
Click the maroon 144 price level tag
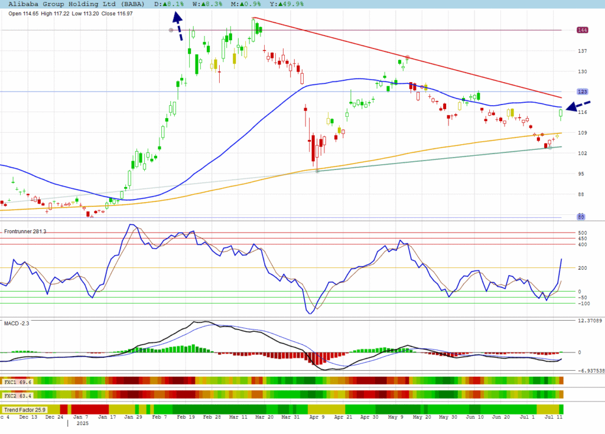pos(582,30)
